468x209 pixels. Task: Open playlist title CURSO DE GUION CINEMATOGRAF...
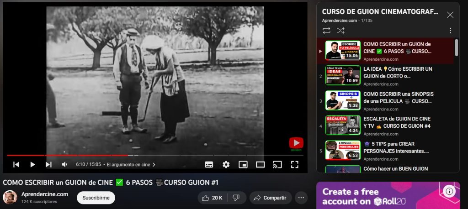tap(380, 12)
